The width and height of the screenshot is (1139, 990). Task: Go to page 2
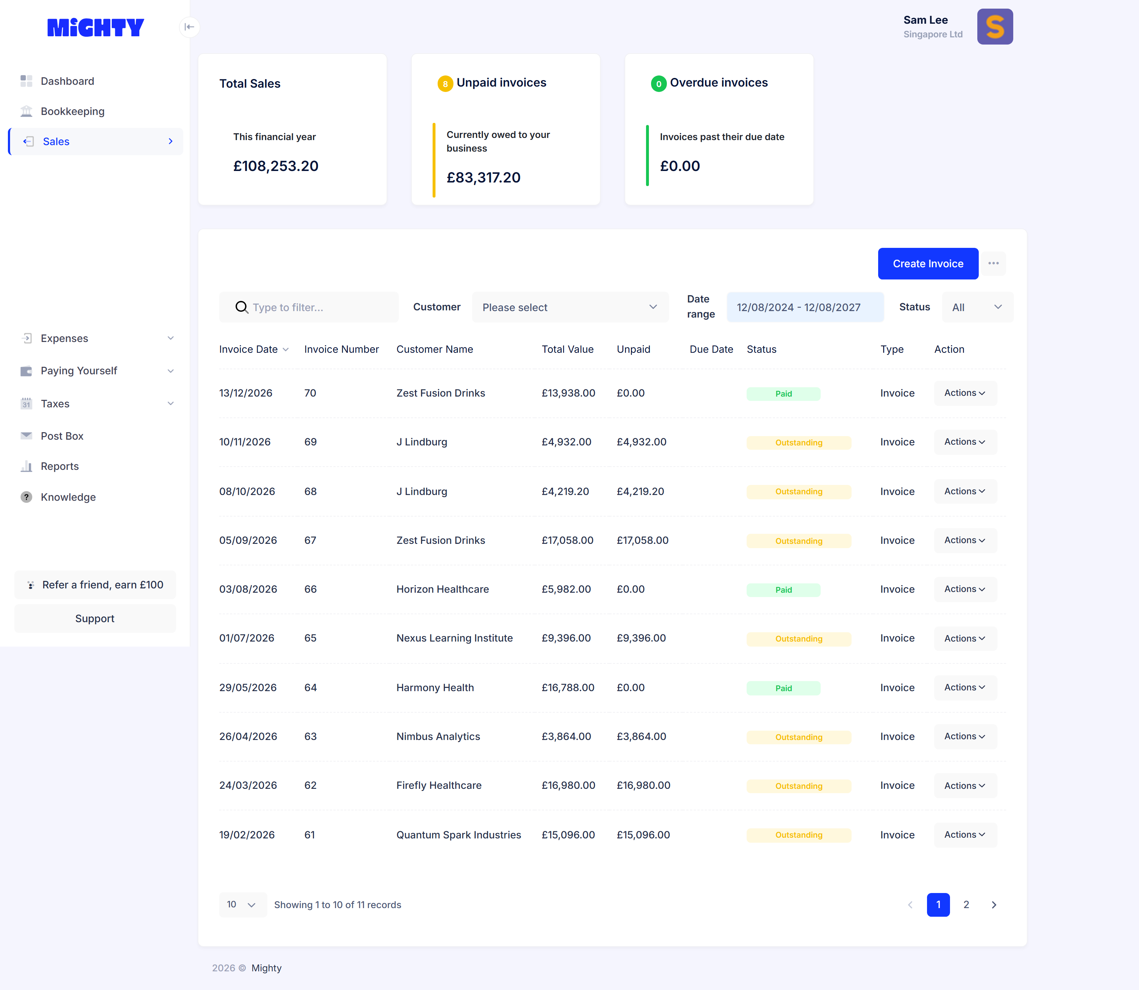(x=966, y=905)
